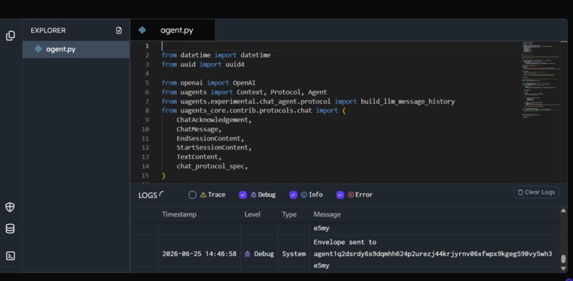
Task: Uncheck the Info log filter checkbox
Action: tap(293, 195)
